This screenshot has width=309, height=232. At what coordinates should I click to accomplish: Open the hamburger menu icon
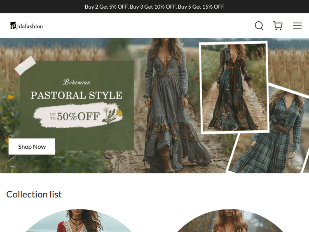297,26
